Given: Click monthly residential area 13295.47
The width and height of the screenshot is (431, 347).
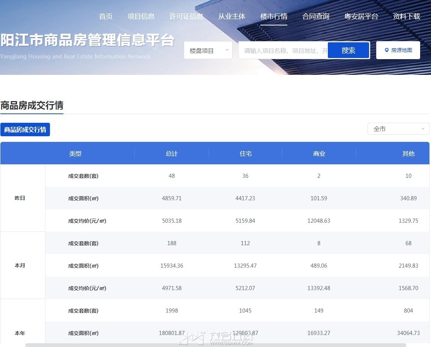Looking at the screenshot, I should (x=245, y=266).
